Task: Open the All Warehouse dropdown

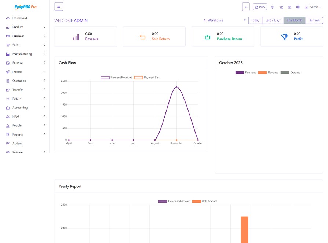Action: tap(224, 21)
